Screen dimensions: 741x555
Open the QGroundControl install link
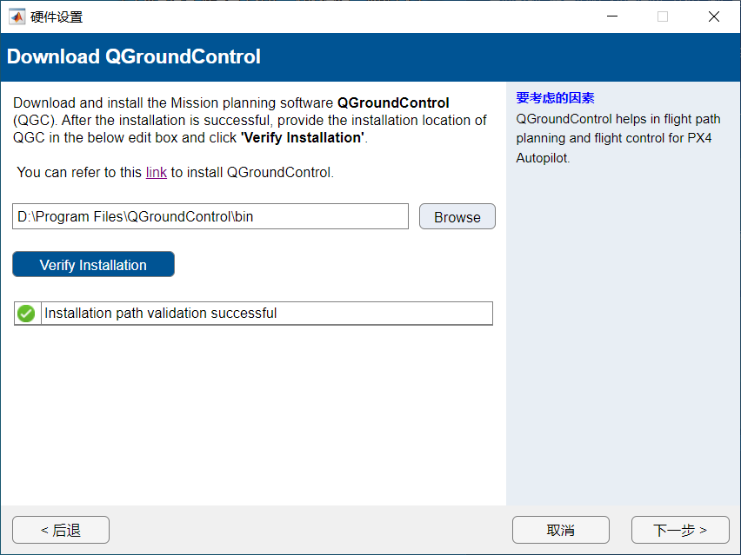pos(156,172)
